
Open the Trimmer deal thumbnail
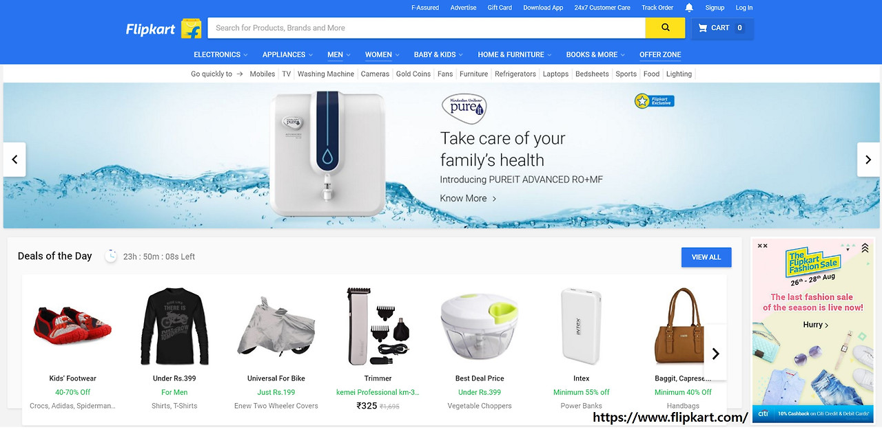click(378, 326)
